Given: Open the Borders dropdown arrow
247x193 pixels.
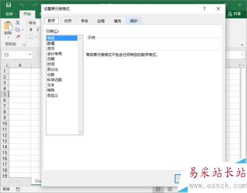Looking at the screenshot, I should tap(36, 37).
